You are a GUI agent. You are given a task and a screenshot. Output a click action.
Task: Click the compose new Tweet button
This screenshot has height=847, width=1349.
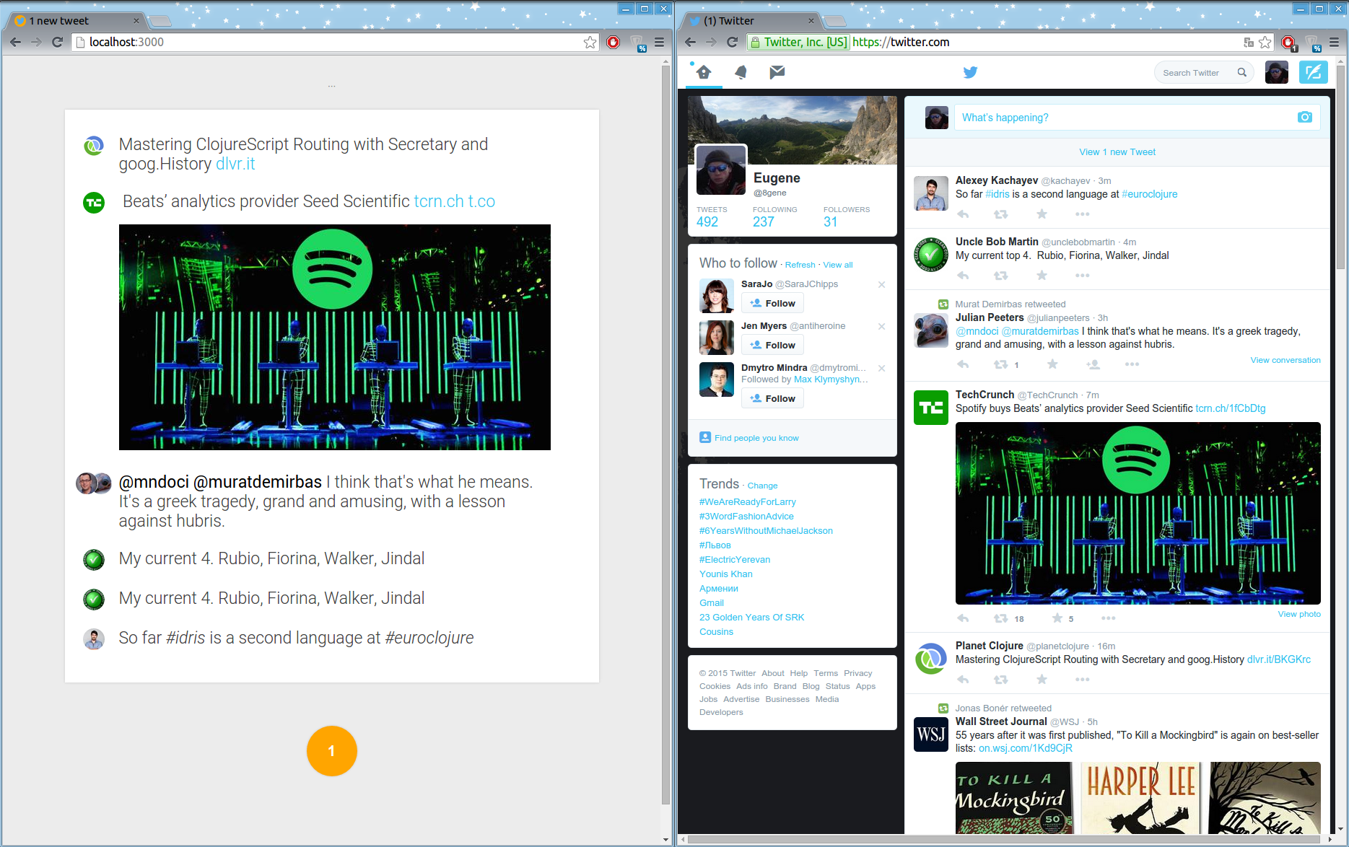point(1313,72)
